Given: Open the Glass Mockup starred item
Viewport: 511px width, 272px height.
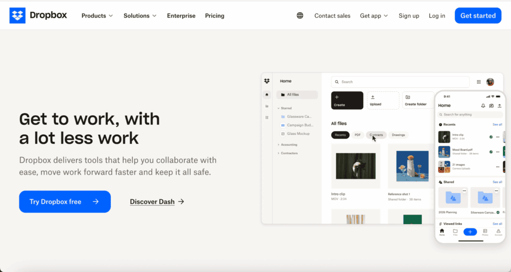Looking at the screenshot, I should (x=295, y=134).
